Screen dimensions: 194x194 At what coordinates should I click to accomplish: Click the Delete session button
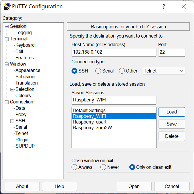[172, 136]
